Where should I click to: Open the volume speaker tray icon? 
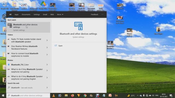153,96
